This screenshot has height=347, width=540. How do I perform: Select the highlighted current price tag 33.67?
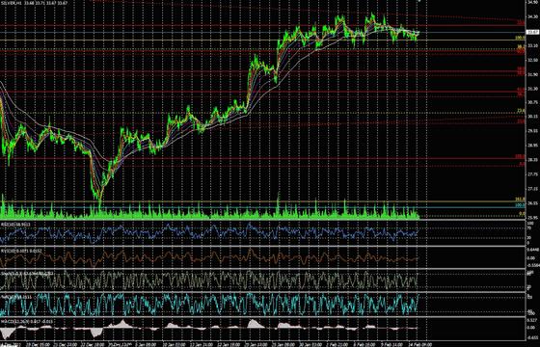[532, 32]
